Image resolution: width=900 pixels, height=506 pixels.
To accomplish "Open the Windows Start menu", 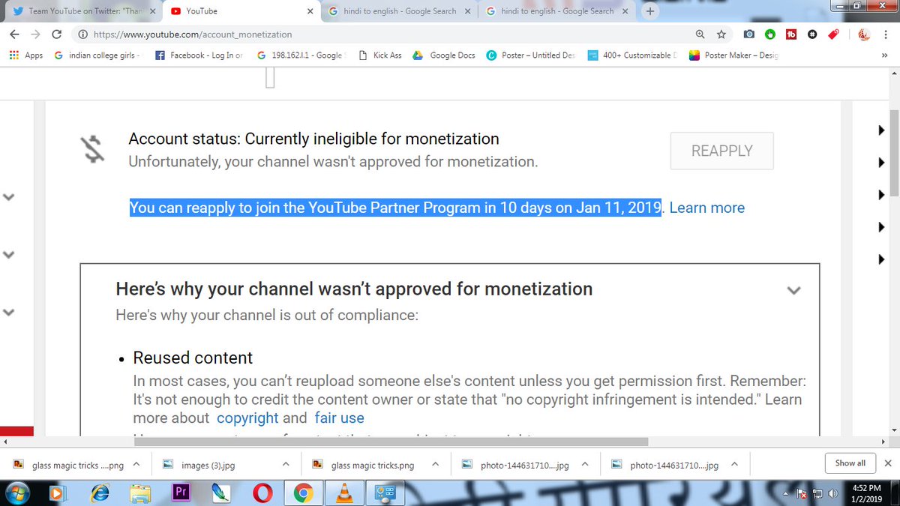I will coord(16,493).
